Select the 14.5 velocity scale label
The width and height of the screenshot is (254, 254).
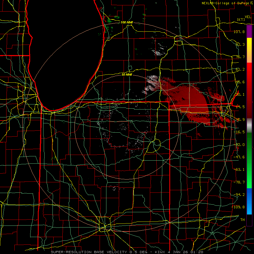[x=240, y=107]
